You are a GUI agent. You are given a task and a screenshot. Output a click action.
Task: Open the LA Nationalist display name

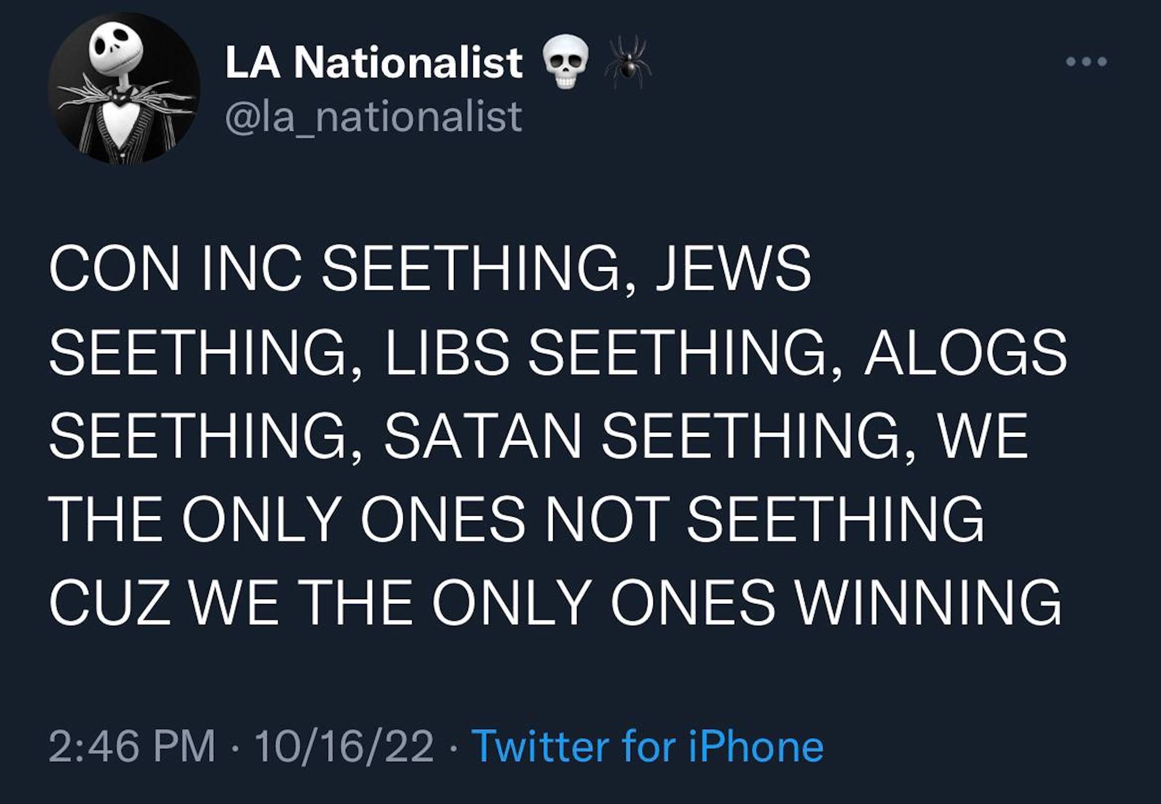coord(373,63)
